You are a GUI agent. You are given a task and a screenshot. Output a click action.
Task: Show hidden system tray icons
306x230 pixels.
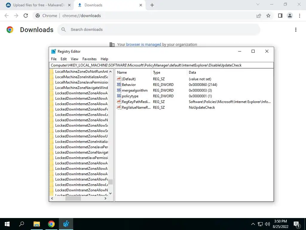(x=253, y=224)
